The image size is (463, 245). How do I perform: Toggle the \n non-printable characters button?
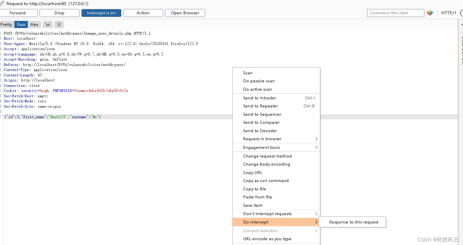coord(48,24)
